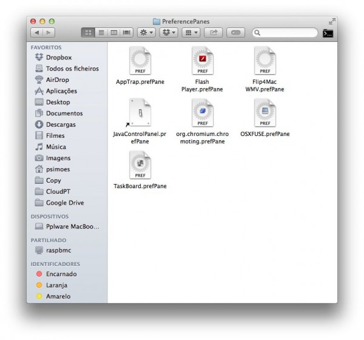Open Todos os ficheiros in sidebar
The height and width of the screenshot is (340, 364).
(x=67, y=69)
